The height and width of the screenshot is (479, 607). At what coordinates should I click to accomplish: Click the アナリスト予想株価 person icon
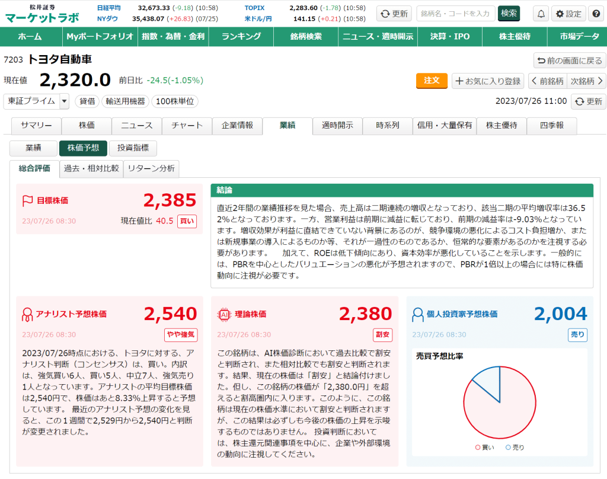point(27,314)
